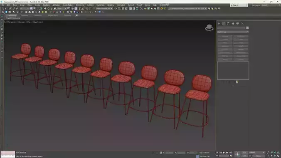Open the Edit menu

8,5
